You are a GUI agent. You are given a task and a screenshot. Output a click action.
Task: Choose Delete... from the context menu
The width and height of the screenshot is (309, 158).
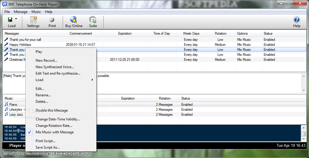[61, 102]
